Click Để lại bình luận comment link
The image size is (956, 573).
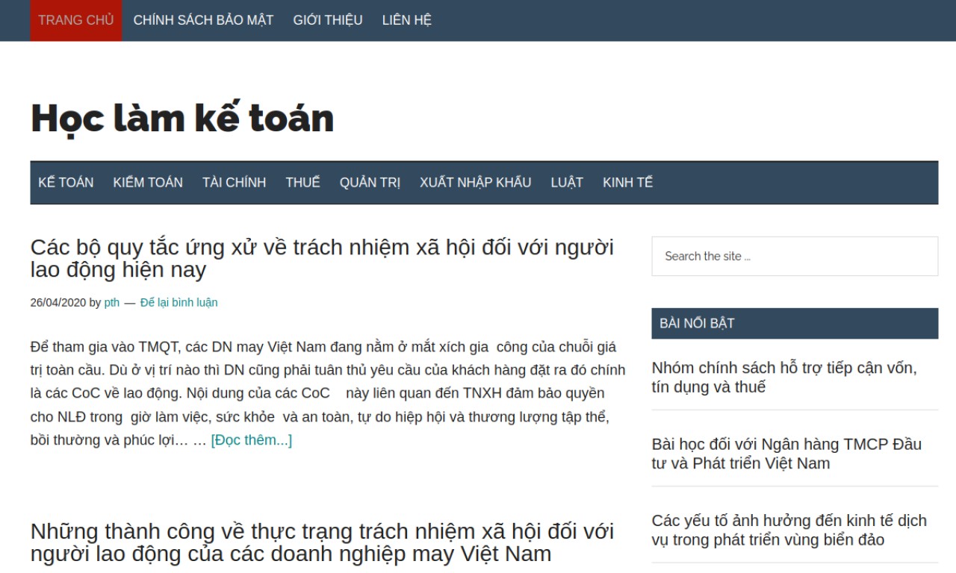179,303
